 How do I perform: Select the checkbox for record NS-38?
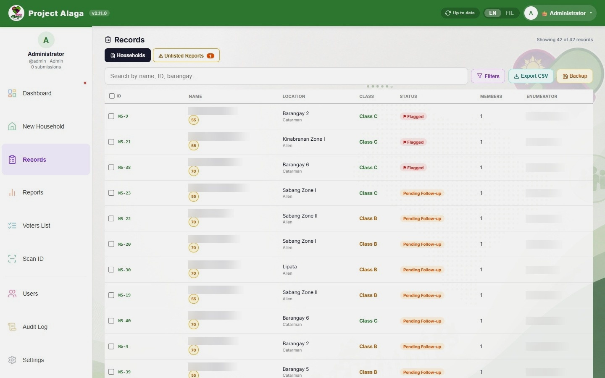click(x=111, y=168)
